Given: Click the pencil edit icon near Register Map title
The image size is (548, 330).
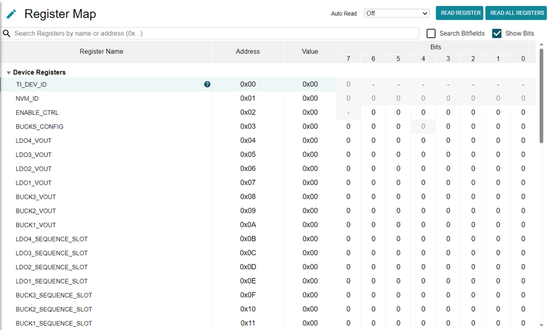Looking at the screenshot, I should point(11,13).
